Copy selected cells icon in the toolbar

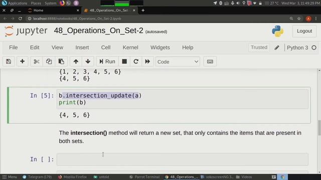[x=49, y=61]
